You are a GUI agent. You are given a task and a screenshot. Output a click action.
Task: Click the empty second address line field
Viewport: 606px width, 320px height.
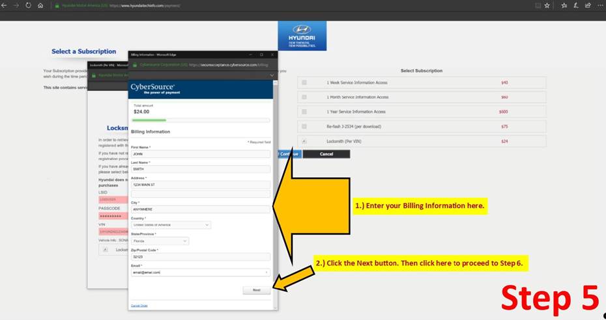[201, 194]
